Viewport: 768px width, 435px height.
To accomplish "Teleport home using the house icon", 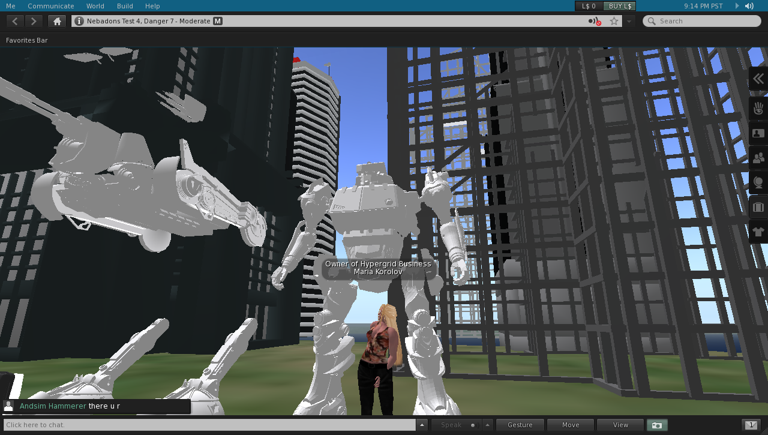I will click(x=57, y=21).
